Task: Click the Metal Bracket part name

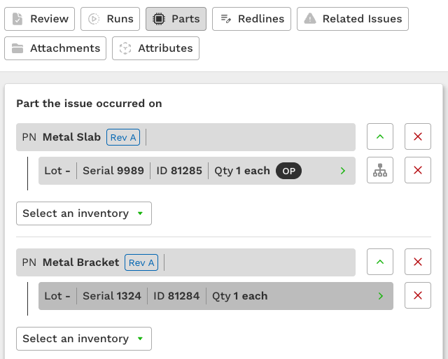Action: (x=81, y=262)
